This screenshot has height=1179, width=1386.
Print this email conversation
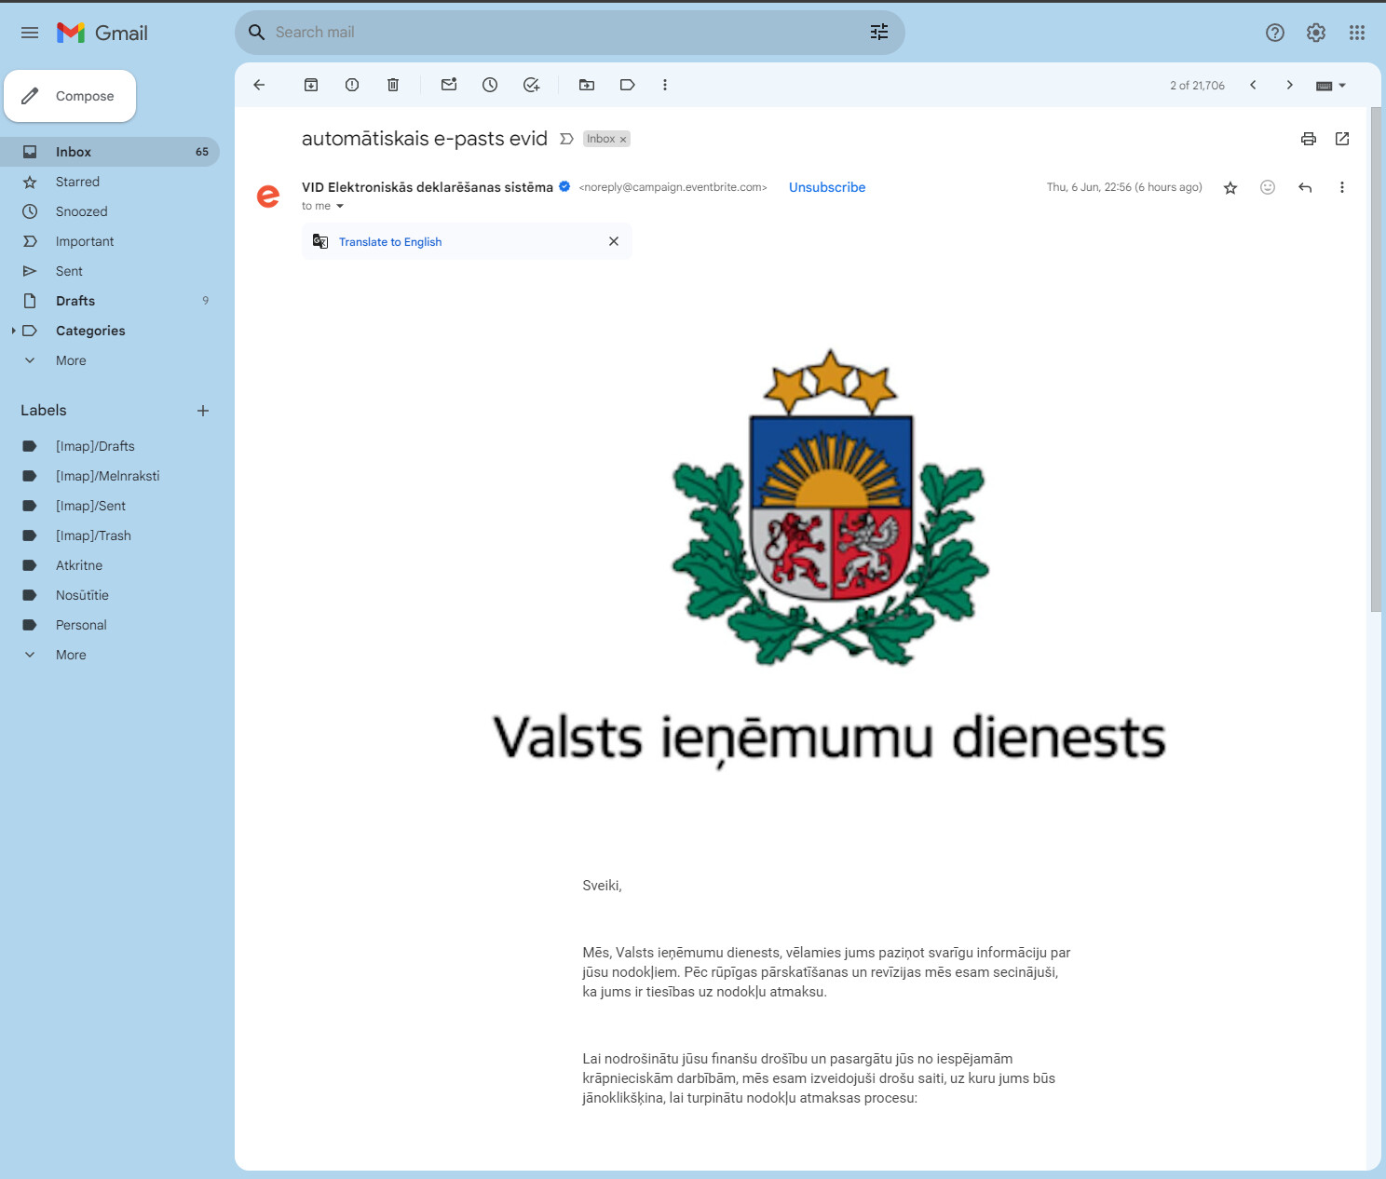click(x=1309, y=139)
